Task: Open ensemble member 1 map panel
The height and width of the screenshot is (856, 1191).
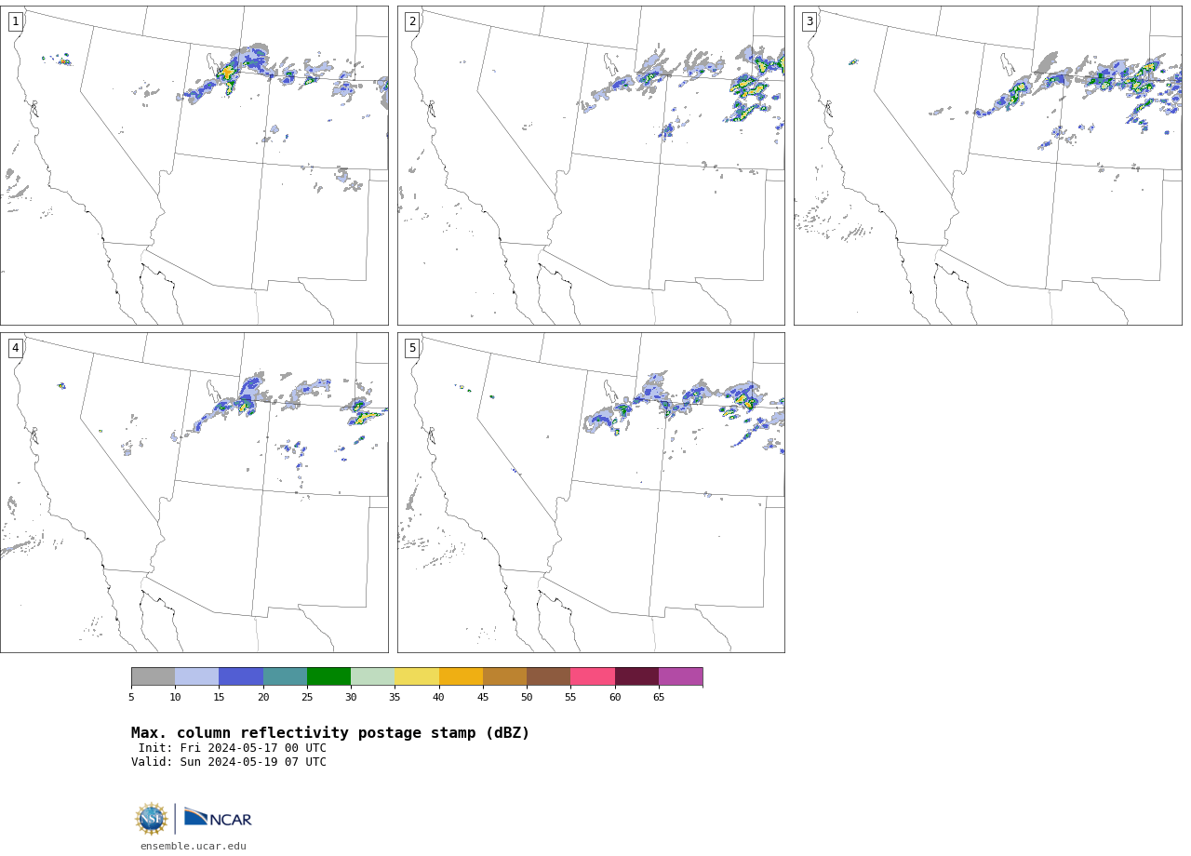Action: tap(194, 166)
